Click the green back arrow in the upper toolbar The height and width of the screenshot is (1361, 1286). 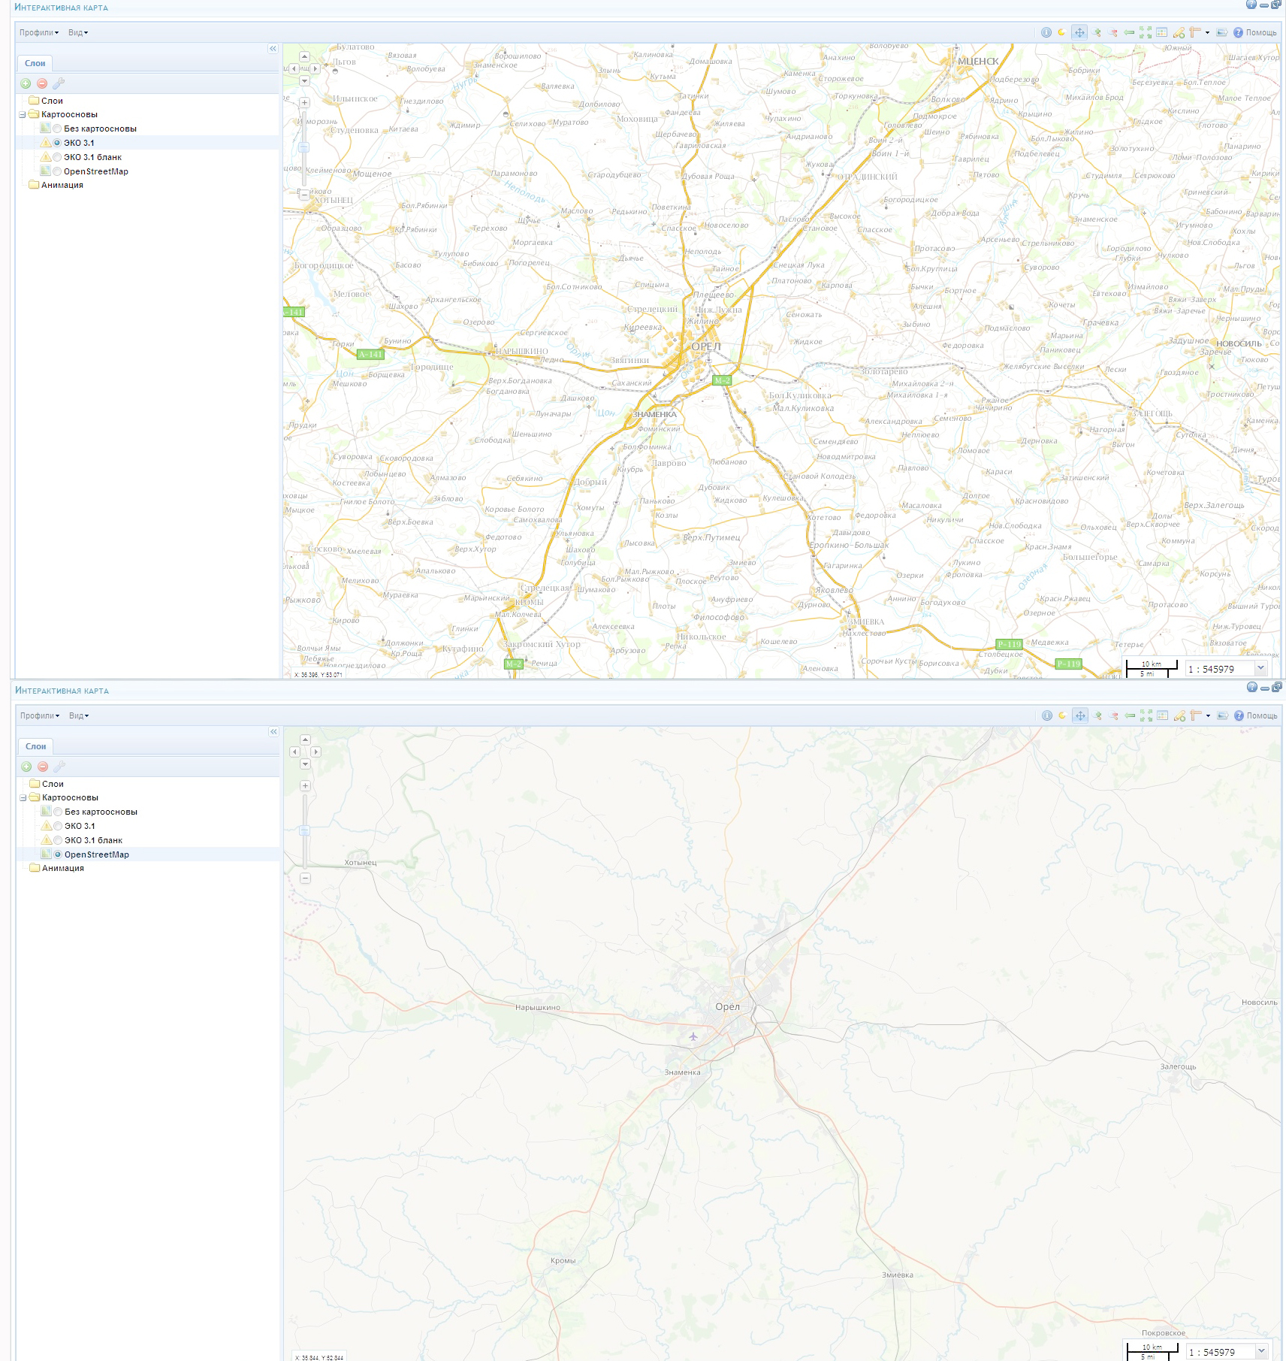(1129, 32)
